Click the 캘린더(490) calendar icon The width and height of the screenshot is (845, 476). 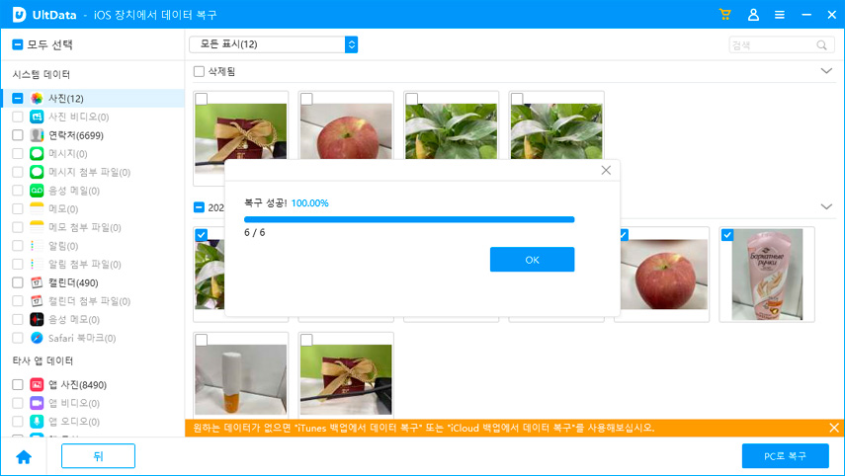[x=37, y=282]
